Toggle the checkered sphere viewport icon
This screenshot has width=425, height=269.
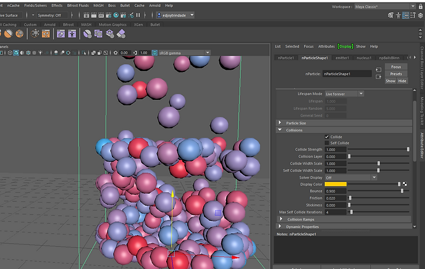[x=34, y=53]
